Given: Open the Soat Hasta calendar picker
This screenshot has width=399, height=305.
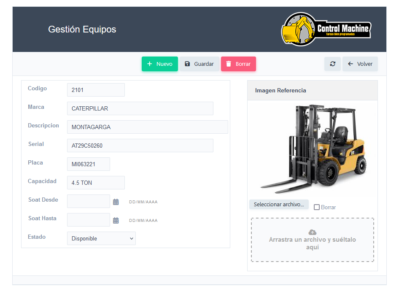Looking at the screenshot, I should click(116, 221).
